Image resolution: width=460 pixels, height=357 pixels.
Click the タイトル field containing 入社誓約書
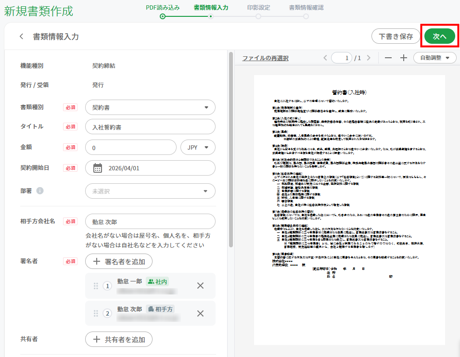[x=150, y=127]
